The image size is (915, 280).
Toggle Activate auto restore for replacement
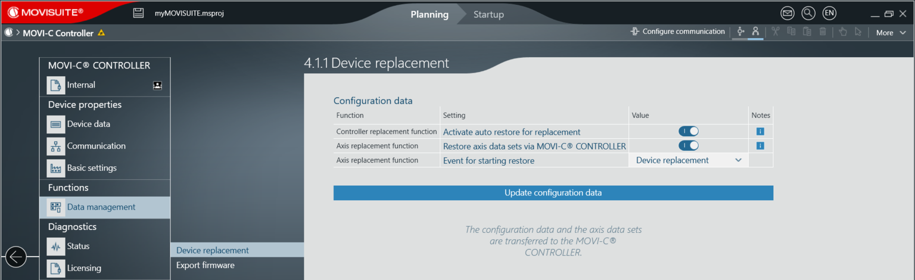coord(688,132)
